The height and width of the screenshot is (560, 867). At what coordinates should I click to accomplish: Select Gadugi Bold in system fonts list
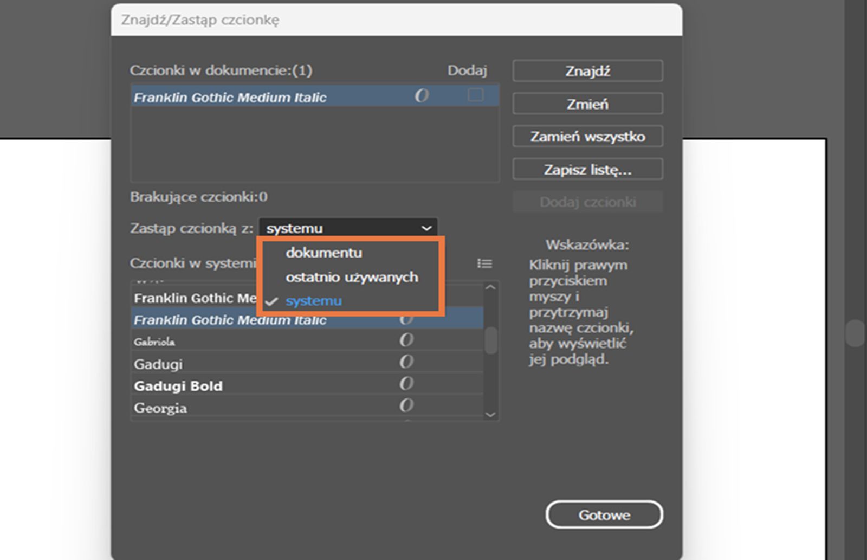click(x=307, y=385)
